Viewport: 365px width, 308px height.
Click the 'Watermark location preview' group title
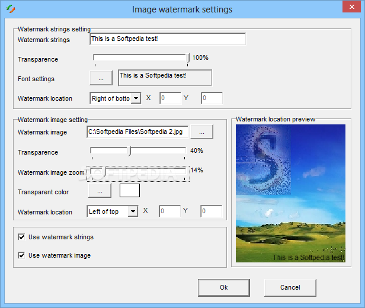(x=276, y=119)
